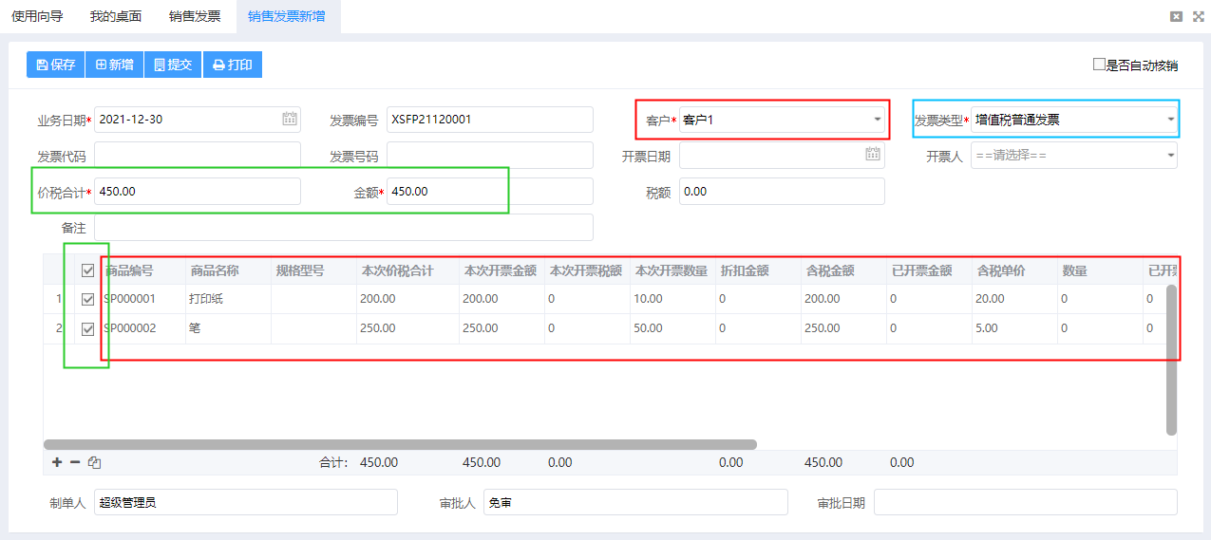Screen dimensions: 1211x540
Task: Click the 新增 add button
Action: [x=114, y=65]
